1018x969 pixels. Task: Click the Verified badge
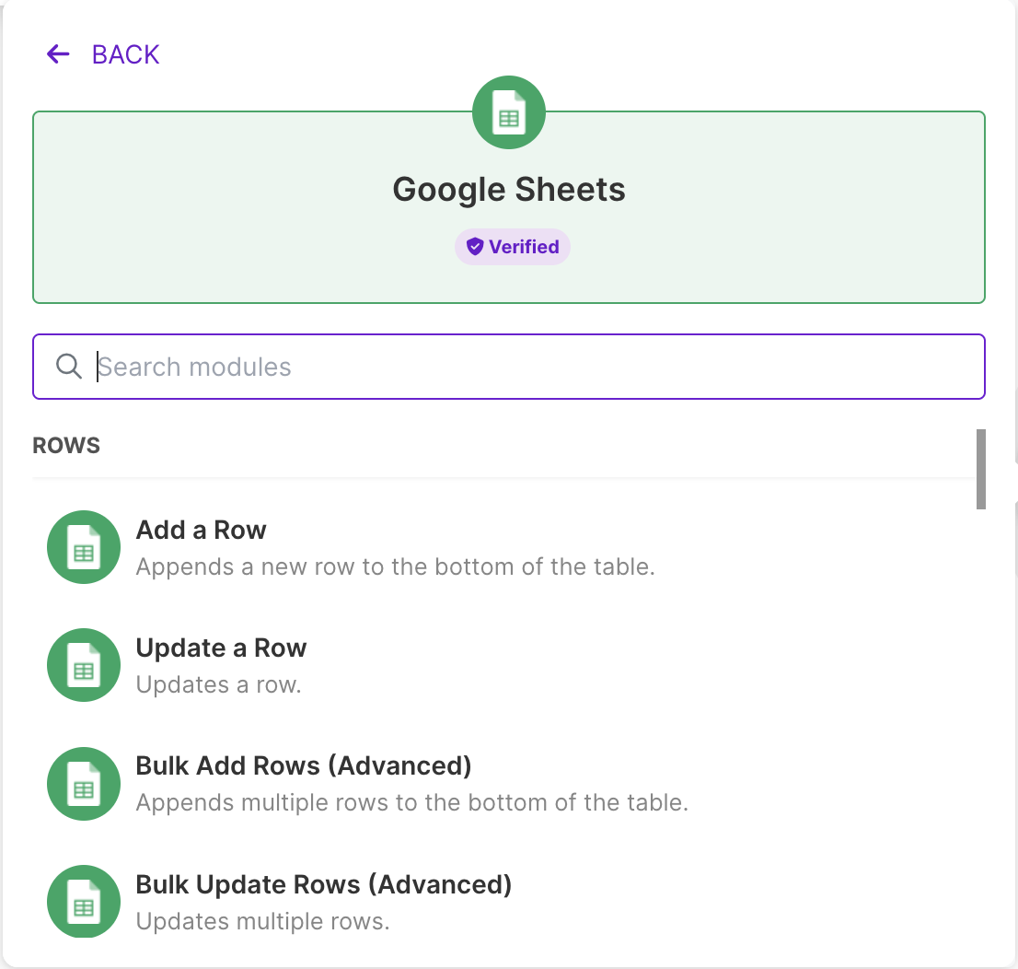512,246
